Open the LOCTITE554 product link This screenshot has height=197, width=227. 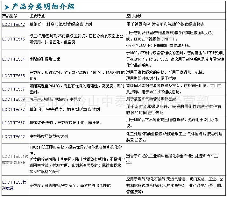pyautogui.click(x=13, y=59)
